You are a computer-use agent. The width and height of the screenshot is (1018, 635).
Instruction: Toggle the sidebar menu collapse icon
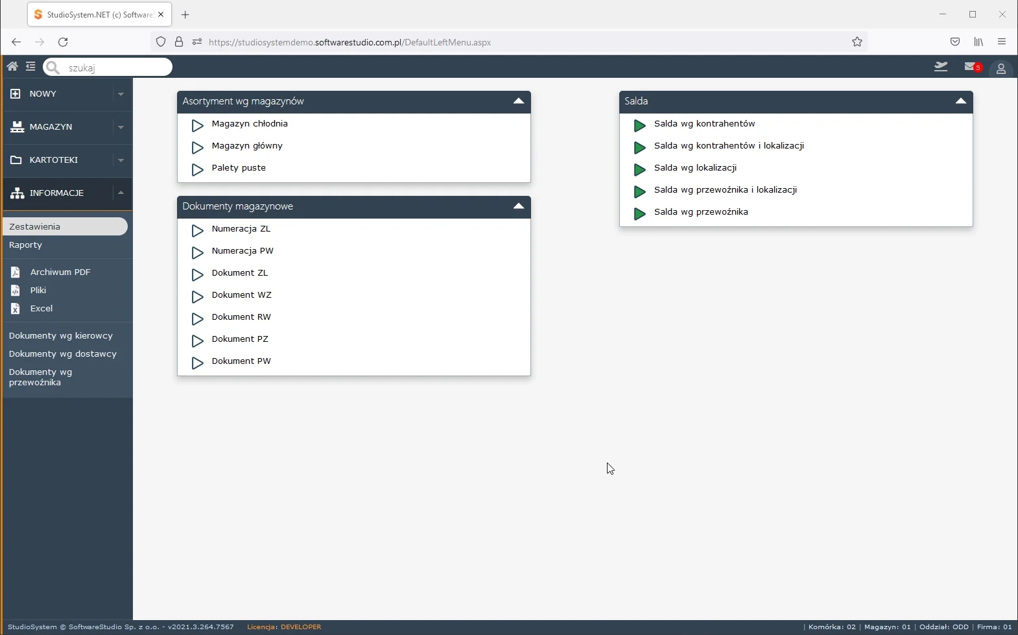coord(30,67)
